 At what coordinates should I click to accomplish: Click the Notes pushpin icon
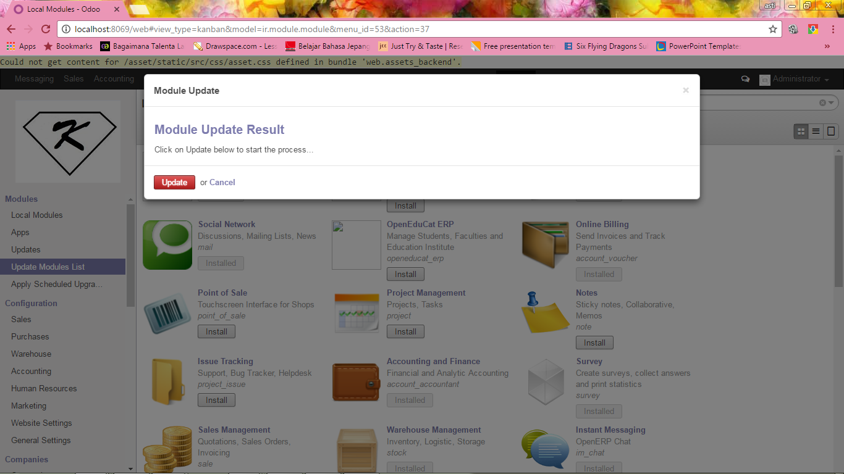pos(545,313)
